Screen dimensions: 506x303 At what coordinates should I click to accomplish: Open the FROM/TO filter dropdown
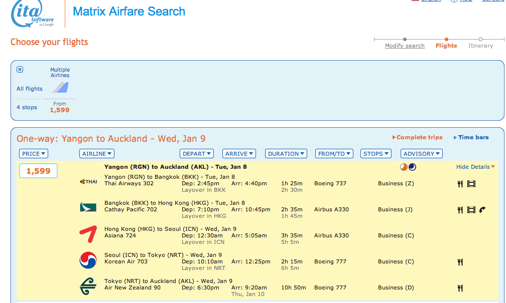pyautogui.click(x=334, y=154)
